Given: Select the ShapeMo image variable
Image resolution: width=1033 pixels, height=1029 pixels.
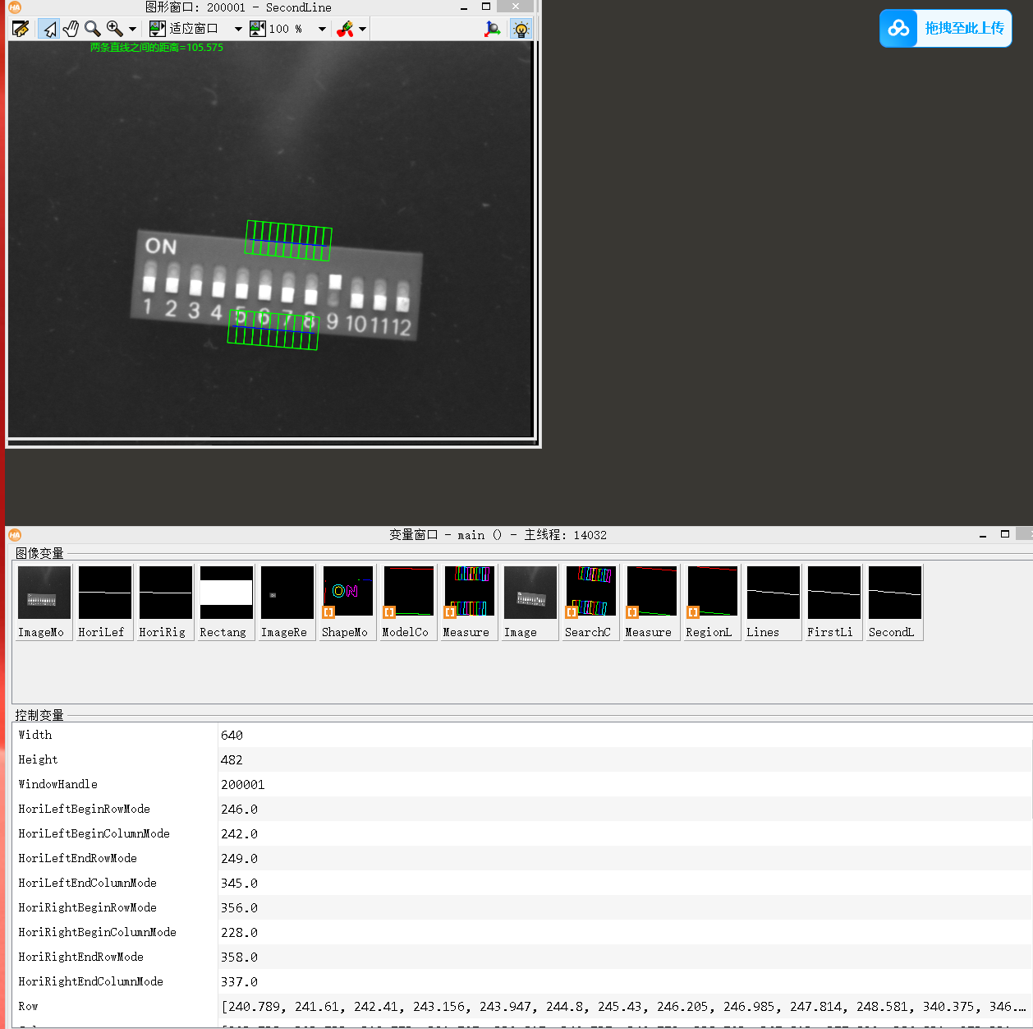Looking at the screenshot, I should (348, 602).
